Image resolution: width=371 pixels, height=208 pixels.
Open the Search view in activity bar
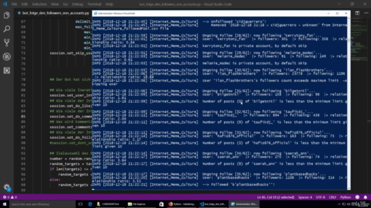[x=6, y=29]
